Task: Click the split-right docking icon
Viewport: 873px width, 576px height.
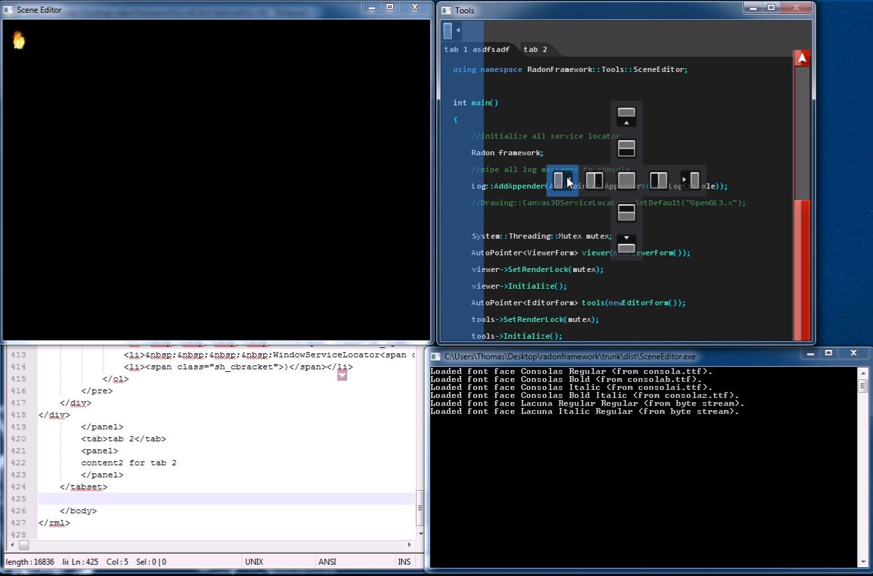Action: click(x=658, y=180)
